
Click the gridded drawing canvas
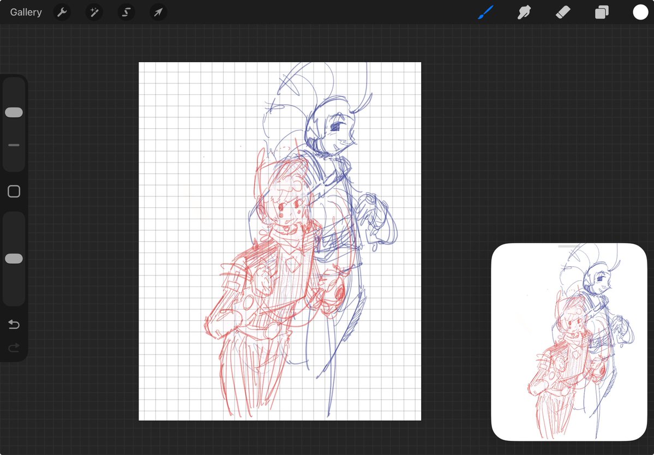280,241
